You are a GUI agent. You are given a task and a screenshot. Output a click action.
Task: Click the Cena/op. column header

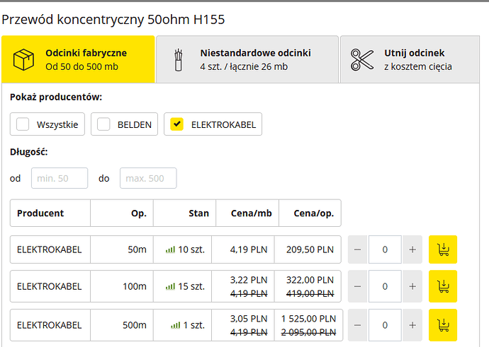point(310,213)
